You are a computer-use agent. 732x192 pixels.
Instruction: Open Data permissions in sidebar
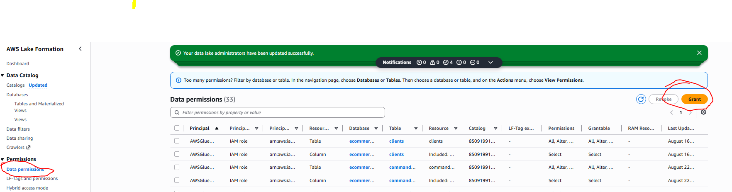[25, 169]
